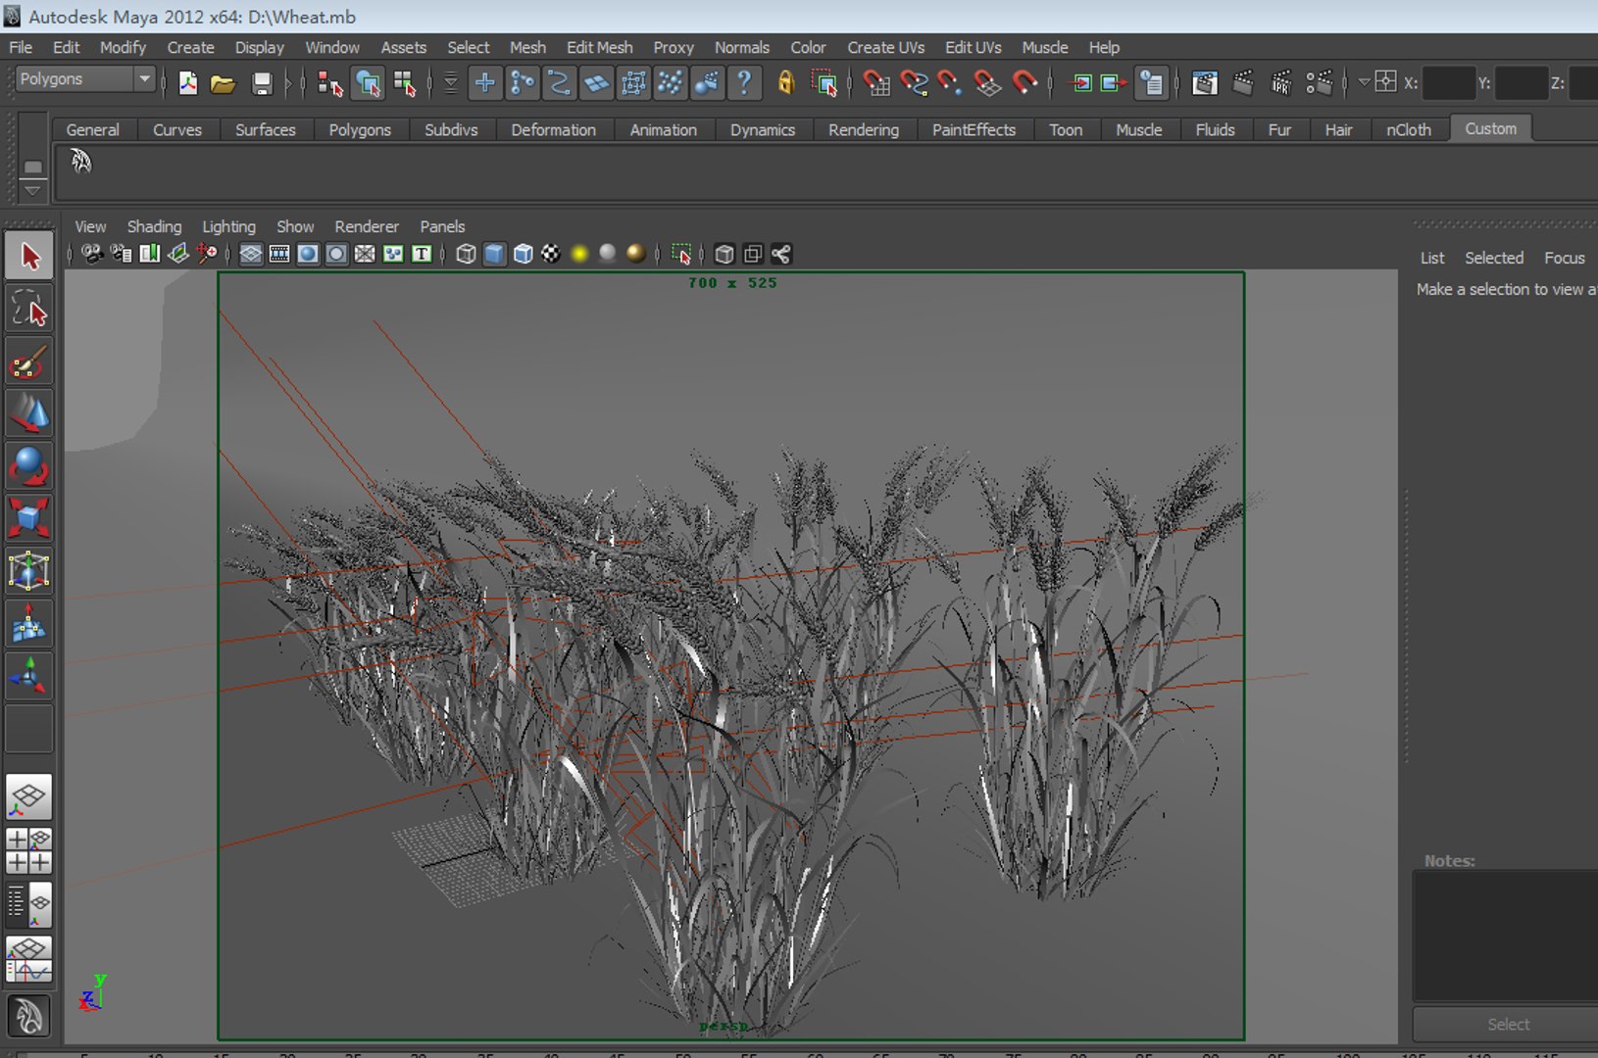
Task: Click in the X coordinate input field
Action: click(1447, 83)
